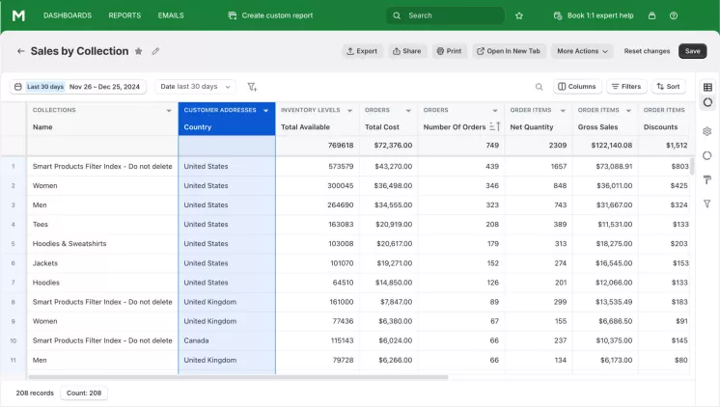Click Create custom report
The height and width of the screenshot is (407, 720).
coord(270,15)
